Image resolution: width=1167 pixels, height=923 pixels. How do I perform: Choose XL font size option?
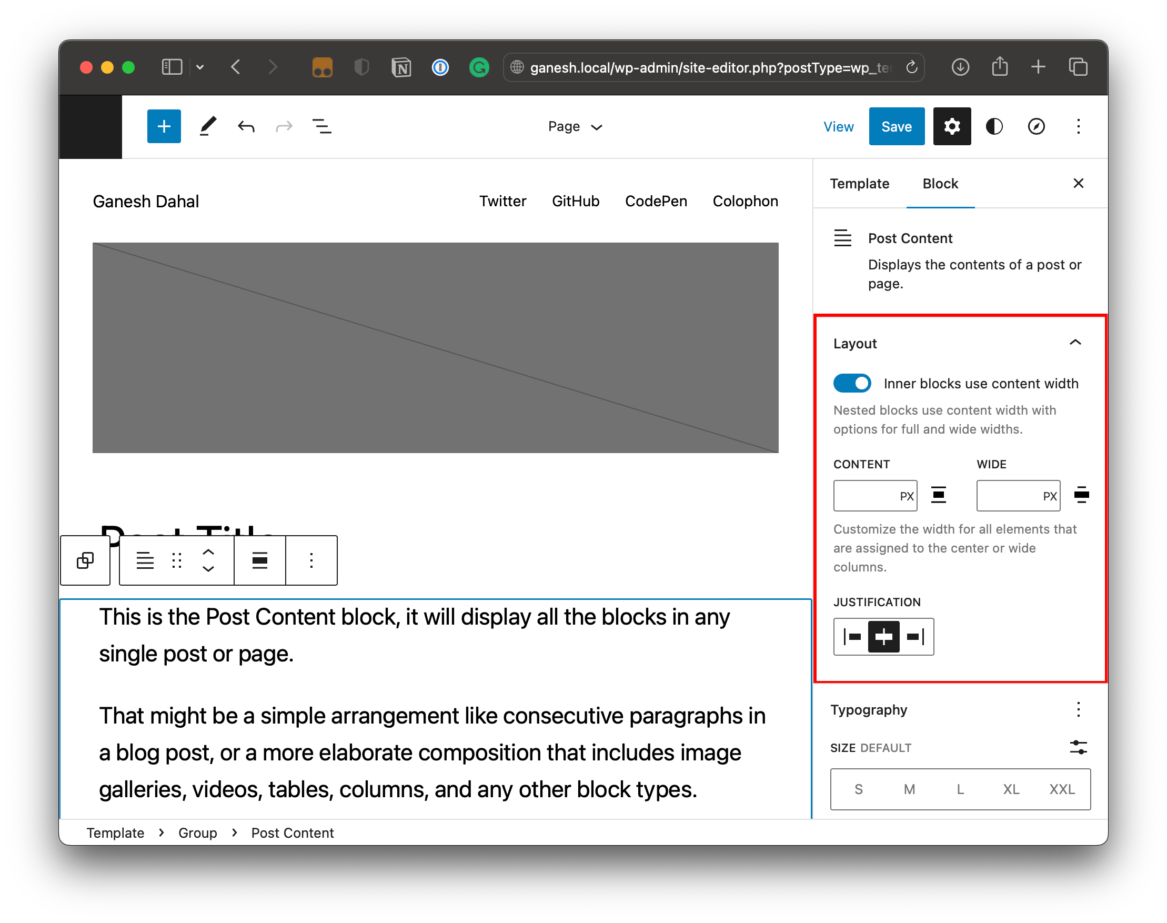pos(1011,789)
